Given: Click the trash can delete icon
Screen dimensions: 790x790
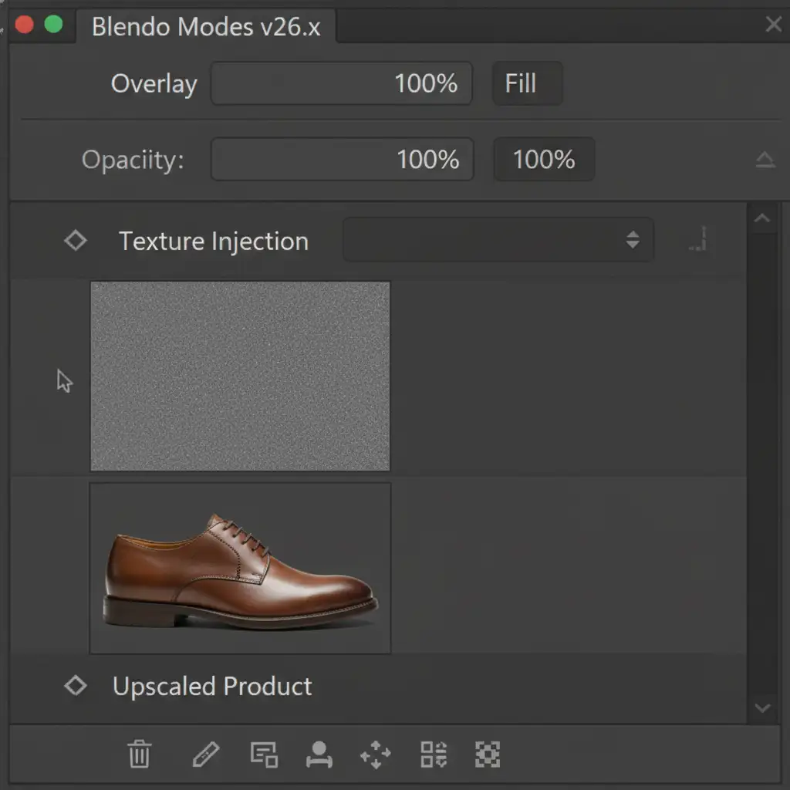Looking at the screenshot, I should click(140, 754).
